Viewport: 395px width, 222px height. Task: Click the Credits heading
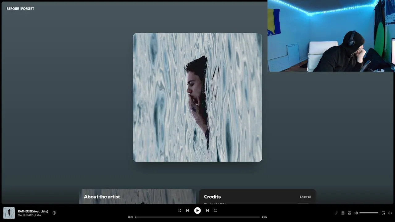[x=212, y=197]
